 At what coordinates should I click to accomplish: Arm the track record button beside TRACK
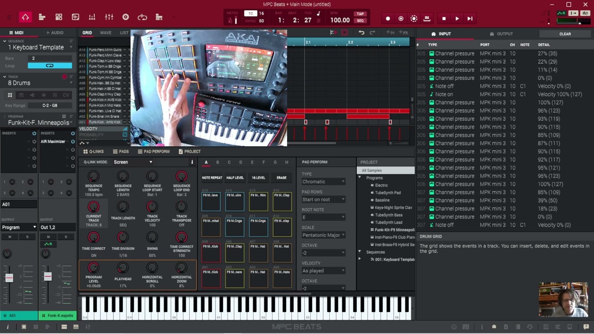65,77
